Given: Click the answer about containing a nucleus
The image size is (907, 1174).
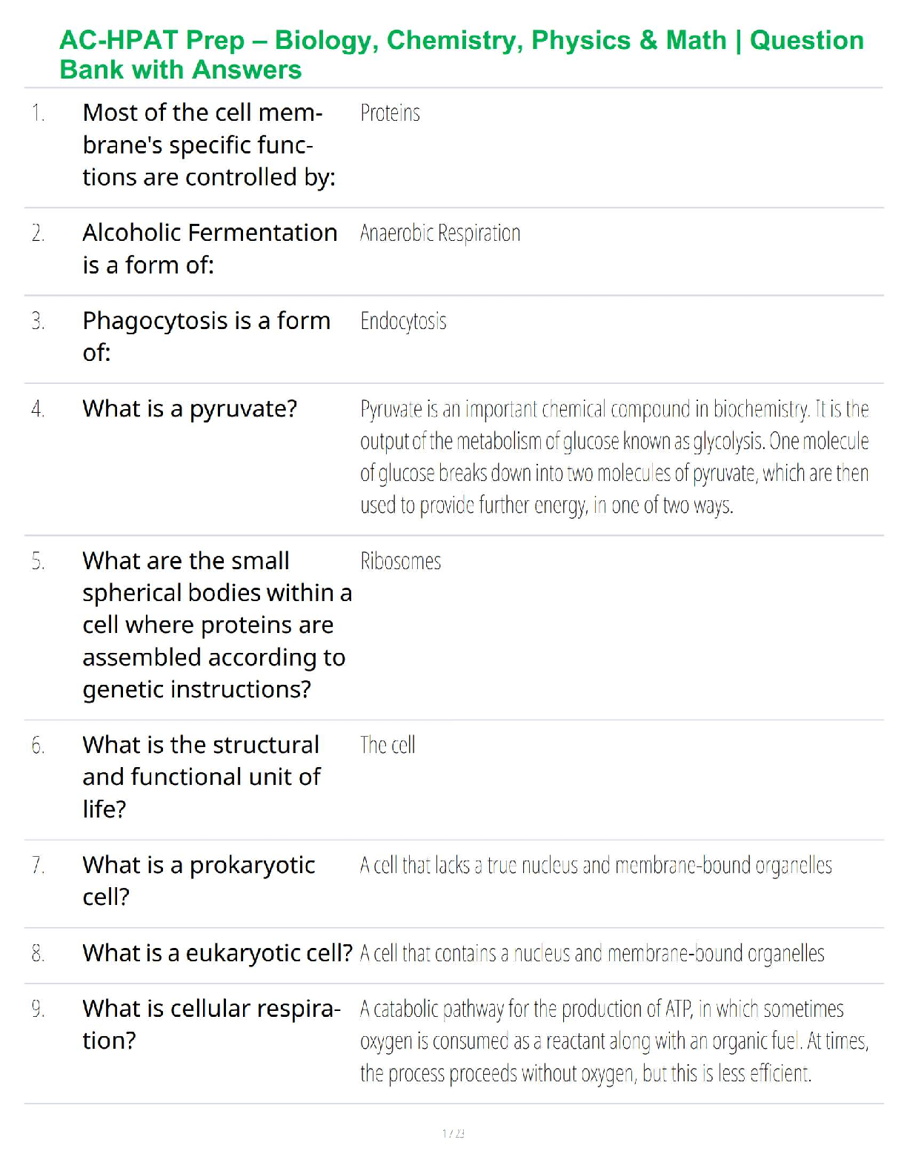Looking at the screenshot, I should click(592, 953).
